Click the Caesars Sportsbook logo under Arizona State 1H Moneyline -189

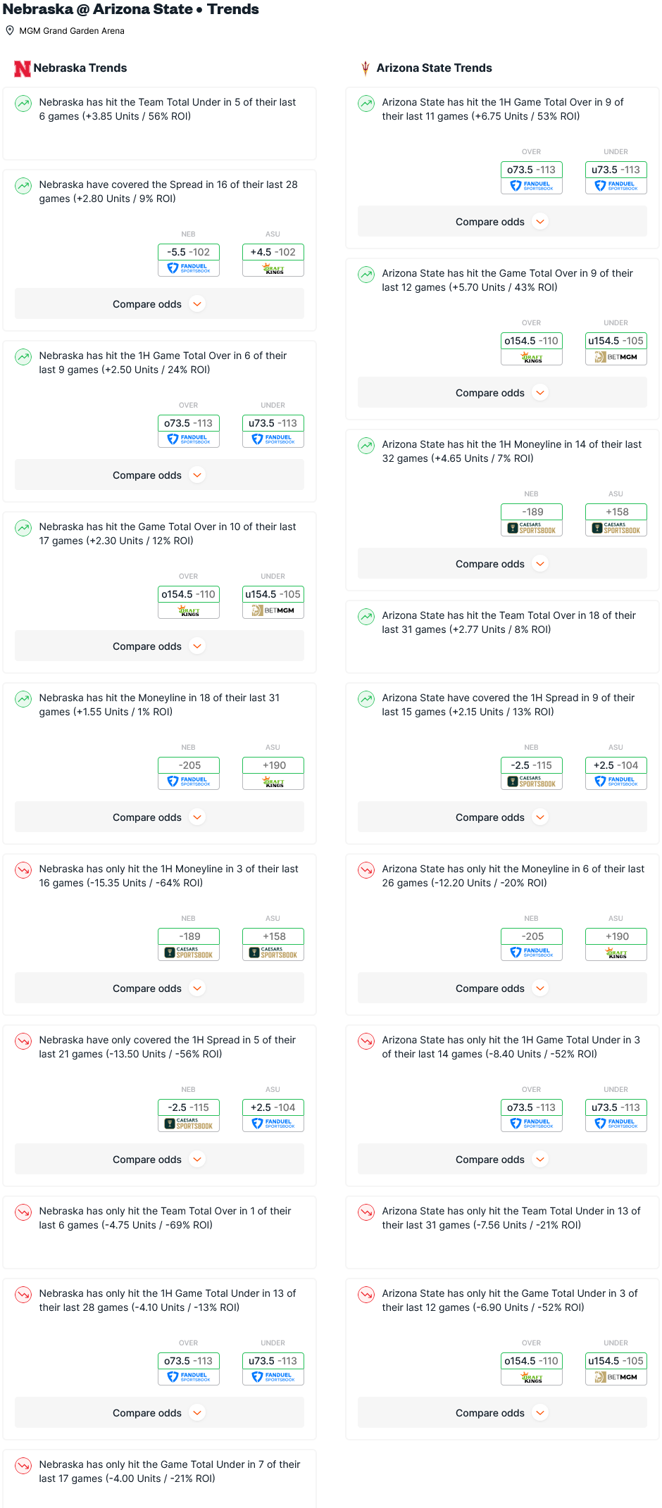(x=532, y=528)
